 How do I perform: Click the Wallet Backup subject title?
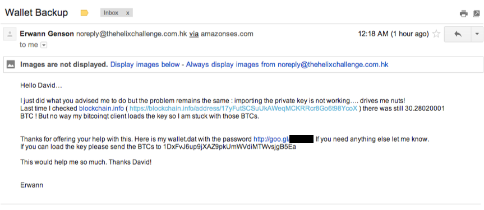36,13
